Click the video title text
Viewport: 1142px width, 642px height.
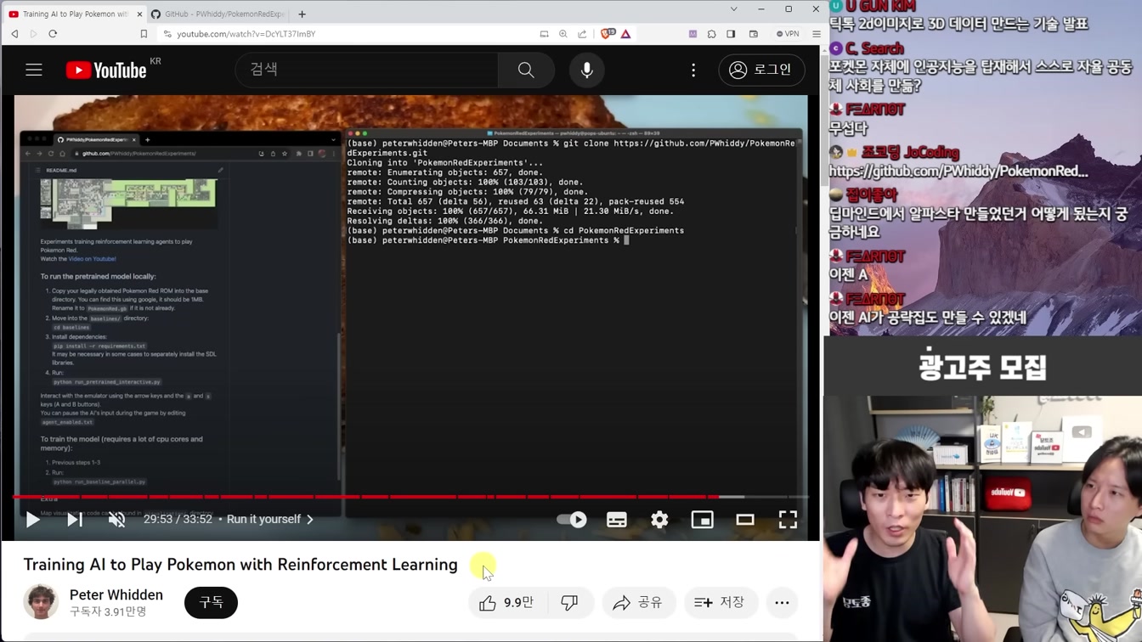[x=240, y=565]
